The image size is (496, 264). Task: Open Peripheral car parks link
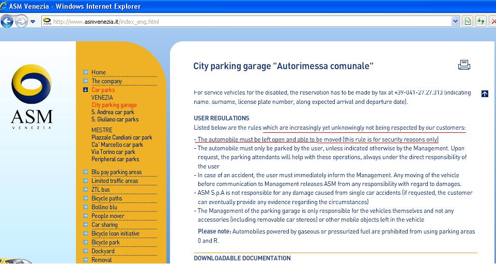coord(115,159)
